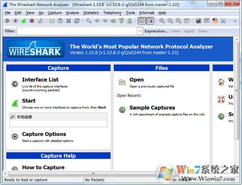Open preferences tools icon in toolbar

pos(224,21)
